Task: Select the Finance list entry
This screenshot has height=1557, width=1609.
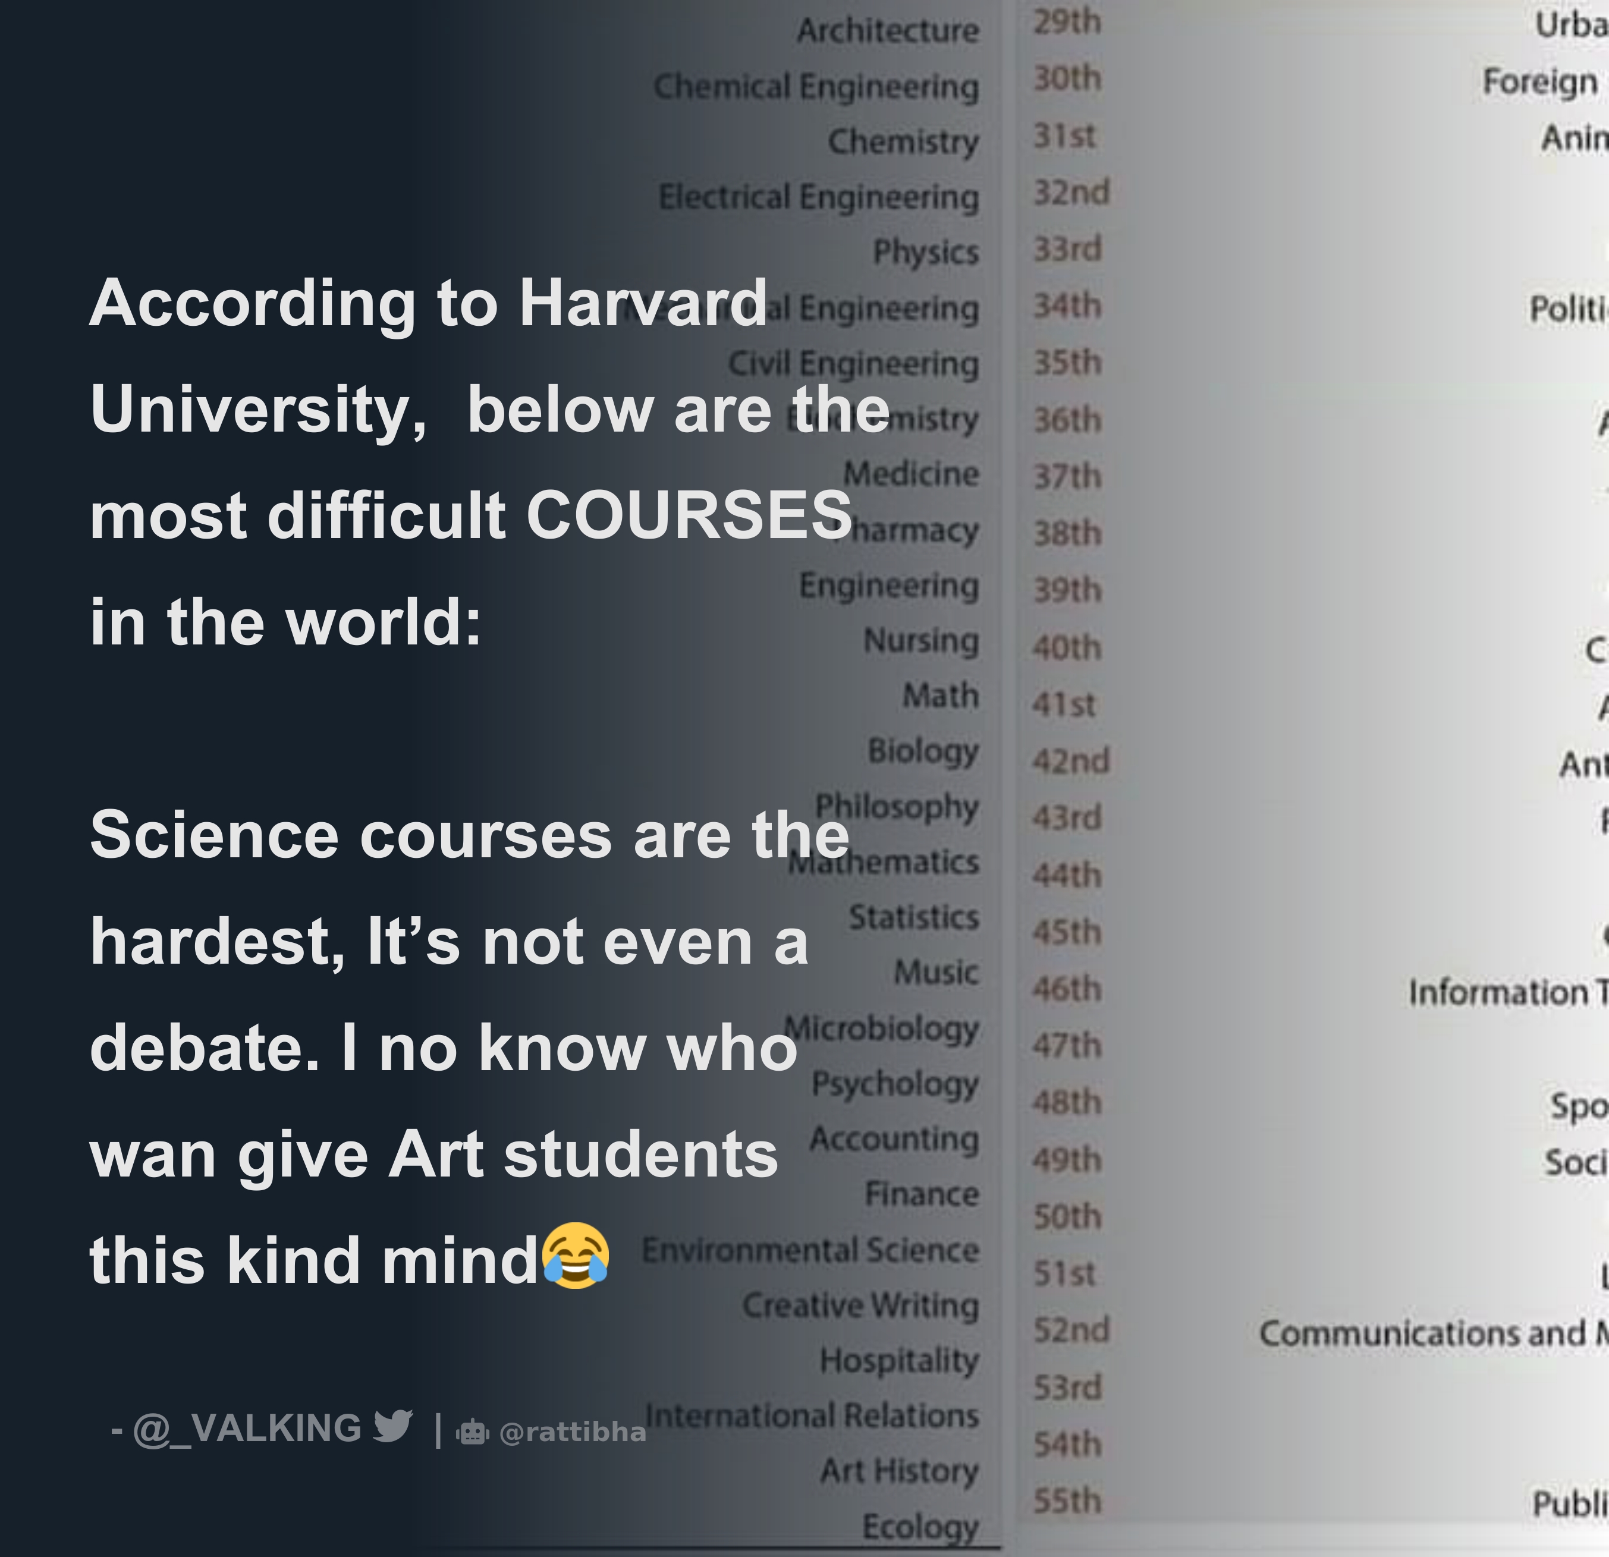Action: [922, 1193]
